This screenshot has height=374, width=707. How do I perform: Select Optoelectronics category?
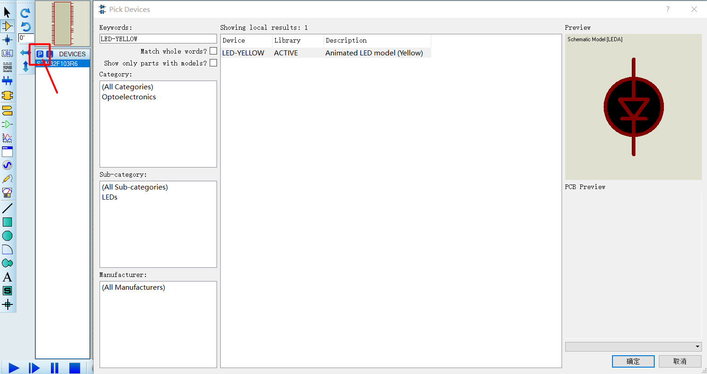pos(129,97)
